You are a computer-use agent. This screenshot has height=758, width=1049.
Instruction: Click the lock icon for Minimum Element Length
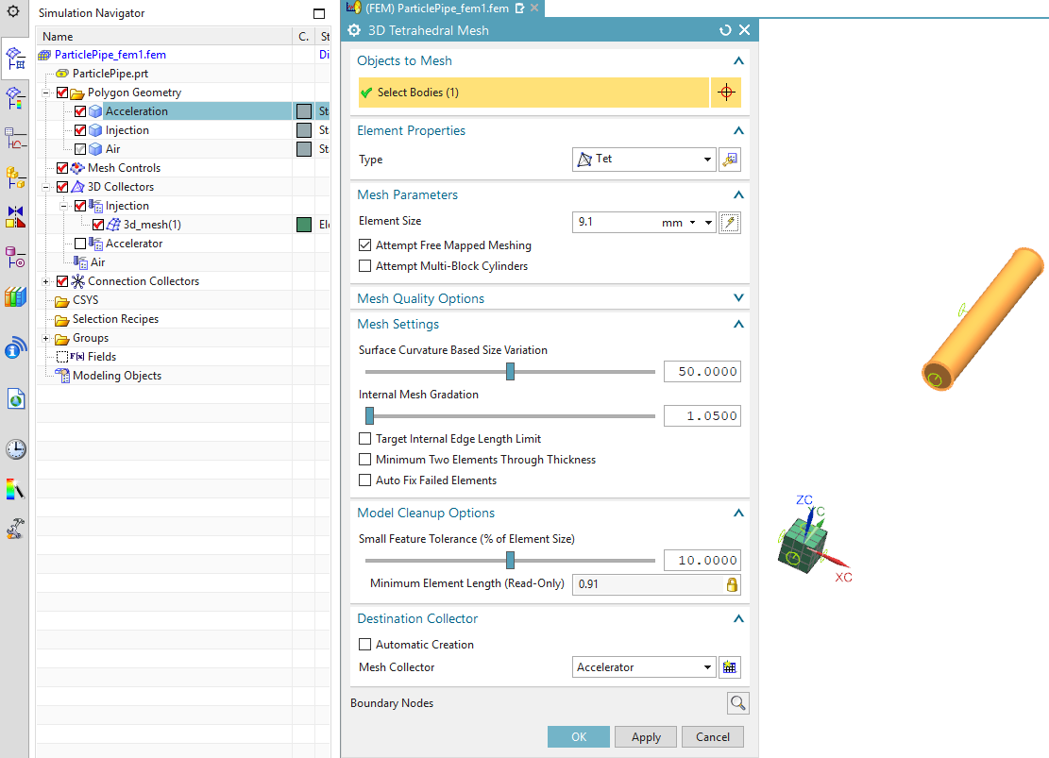731,584
